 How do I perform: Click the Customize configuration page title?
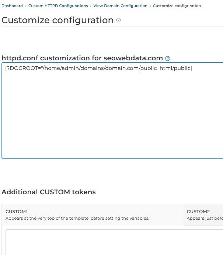[x=58, y=20]
